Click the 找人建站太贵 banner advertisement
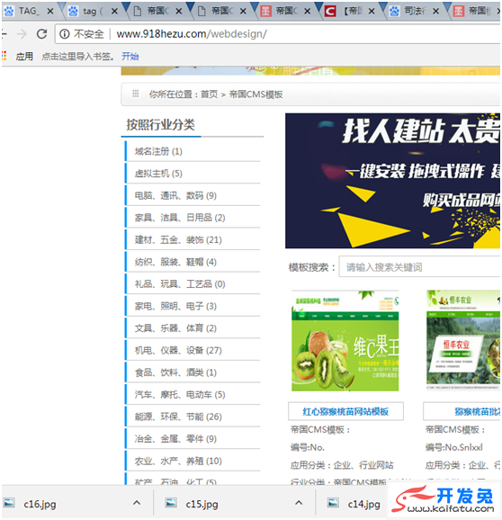This screenshot has height=520, width=502. 392,181
